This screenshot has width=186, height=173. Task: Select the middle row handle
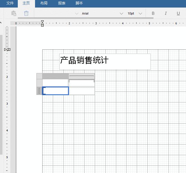(x=39, y=83)
